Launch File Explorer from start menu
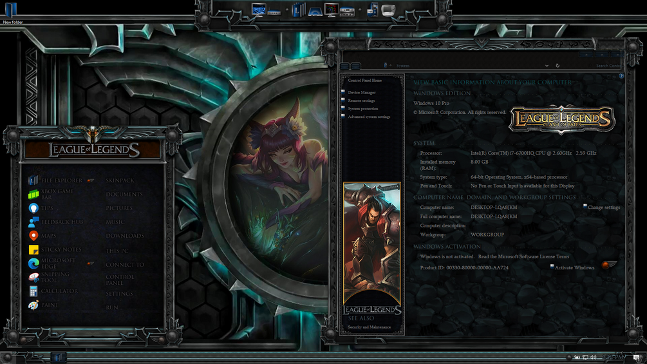The image size is (647, 364). (56, 180)
